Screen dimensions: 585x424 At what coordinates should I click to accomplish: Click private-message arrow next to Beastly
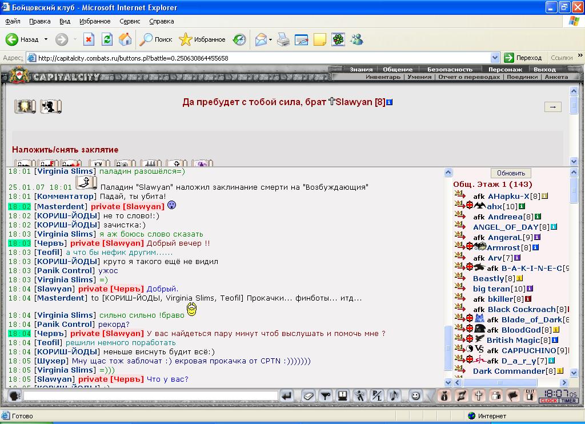coord(460,277)
